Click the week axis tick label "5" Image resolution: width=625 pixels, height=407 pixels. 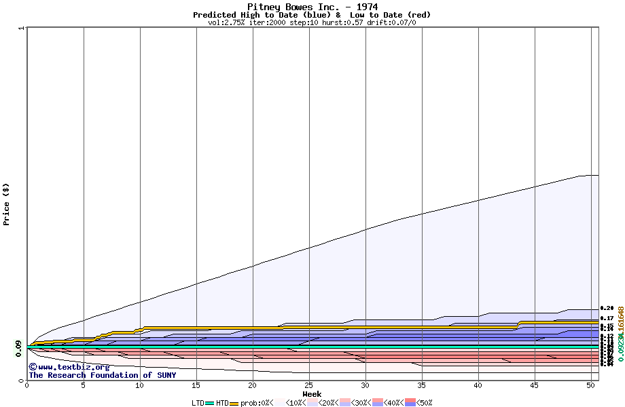click(83, 385)
